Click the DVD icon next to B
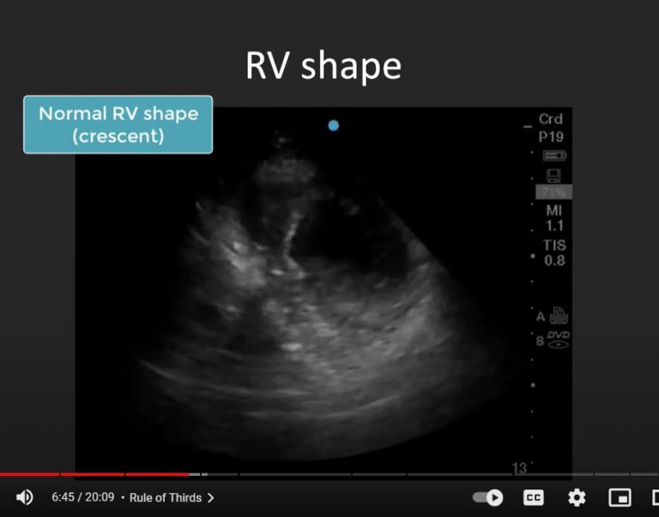659x517 pixels. point(559,340)
